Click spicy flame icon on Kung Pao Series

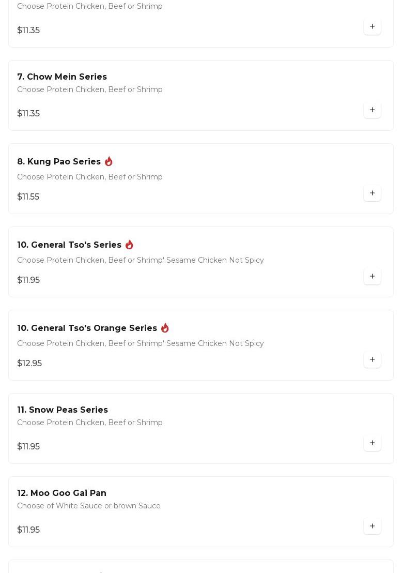click(109, 161)
